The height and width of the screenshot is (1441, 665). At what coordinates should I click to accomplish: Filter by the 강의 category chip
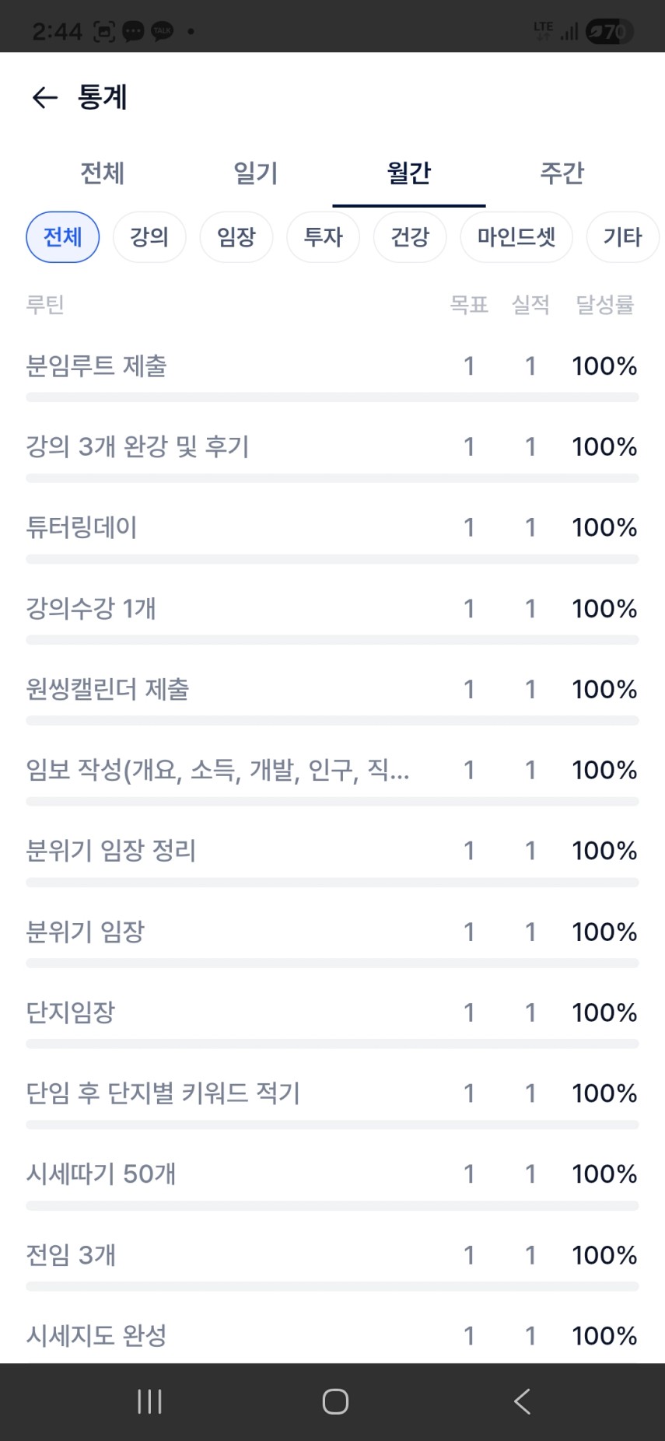149,237
